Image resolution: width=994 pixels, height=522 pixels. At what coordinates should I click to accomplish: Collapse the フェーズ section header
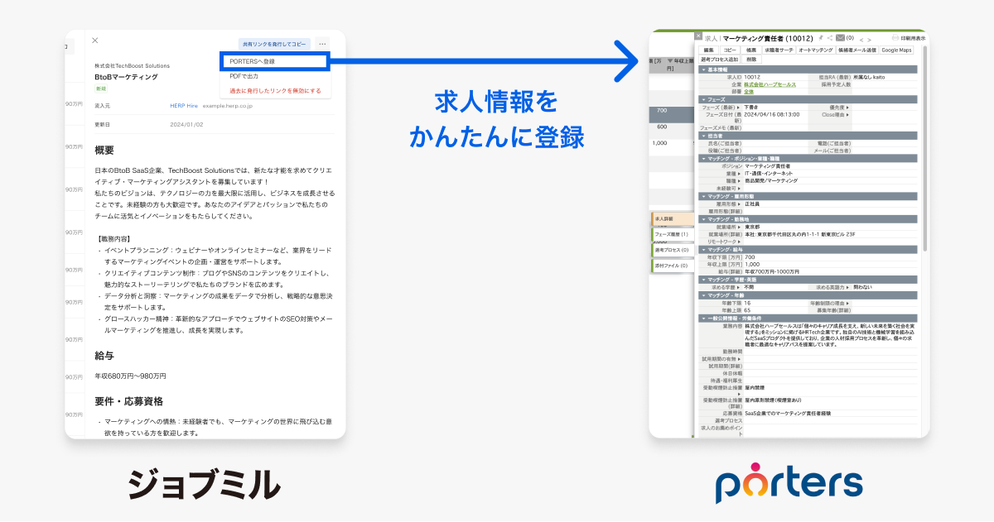[808, 99]
